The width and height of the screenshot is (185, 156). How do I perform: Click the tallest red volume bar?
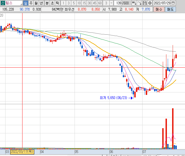[173, 129]
